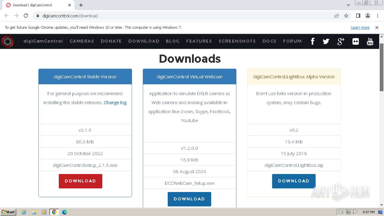Viewport: 384px width, 216px height.
Task: Open the SCREENSHOTS menu item
Action: pos(237,41)
